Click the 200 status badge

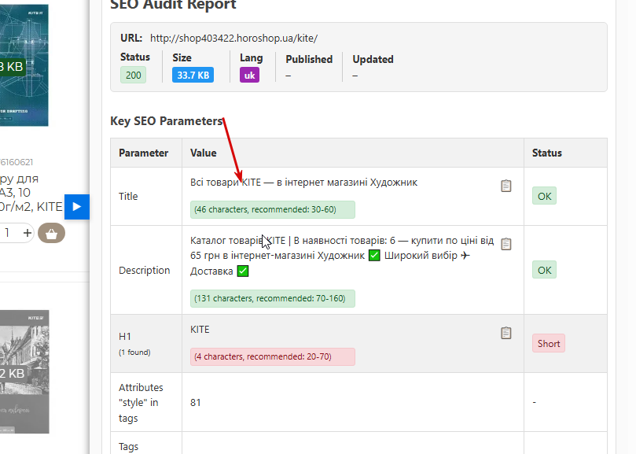point(134,75)
